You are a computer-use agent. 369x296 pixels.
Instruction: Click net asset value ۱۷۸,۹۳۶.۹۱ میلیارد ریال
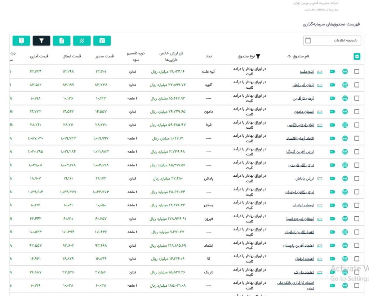168,219
